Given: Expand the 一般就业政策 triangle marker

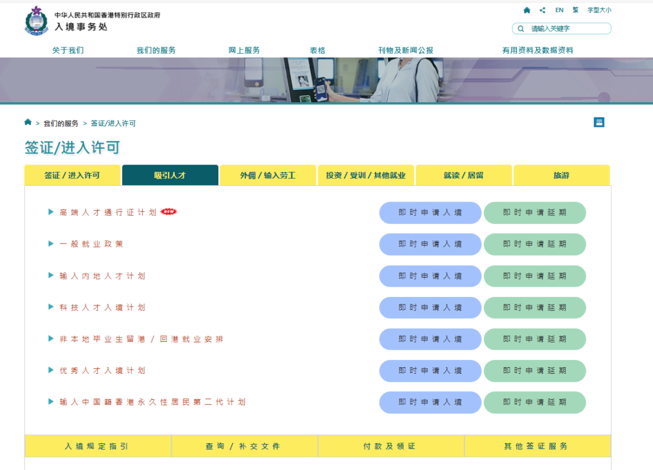Looking at the screenshot, I should [x=51, y=244].
